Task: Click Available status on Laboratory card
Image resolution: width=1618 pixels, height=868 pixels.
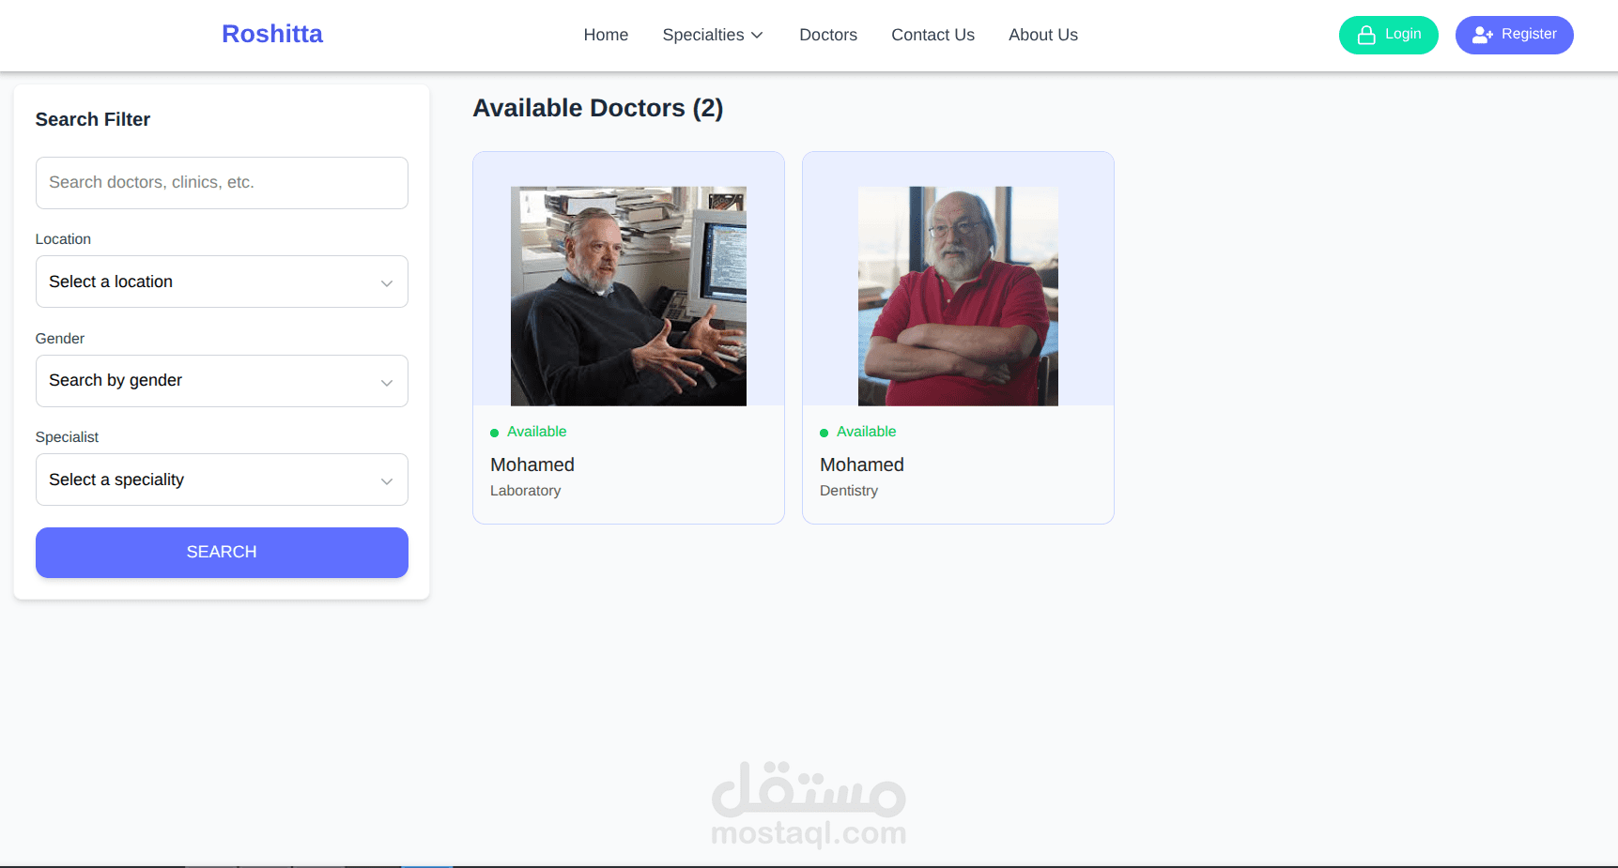Action: click(529, 432)
